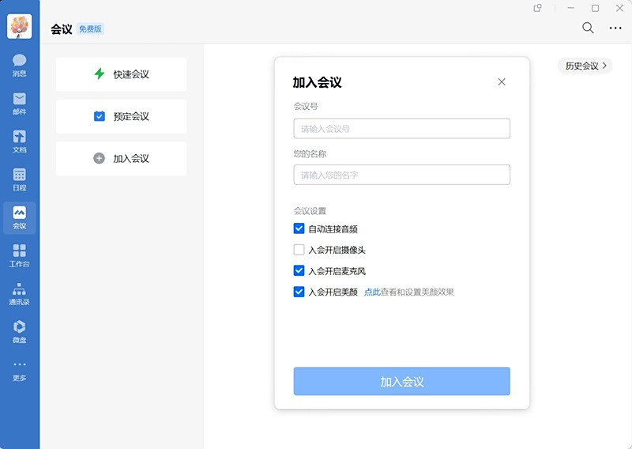Enable 入会开启摄像头 checkbox
This screenshot has height=449, width=632.
point(299,250)
